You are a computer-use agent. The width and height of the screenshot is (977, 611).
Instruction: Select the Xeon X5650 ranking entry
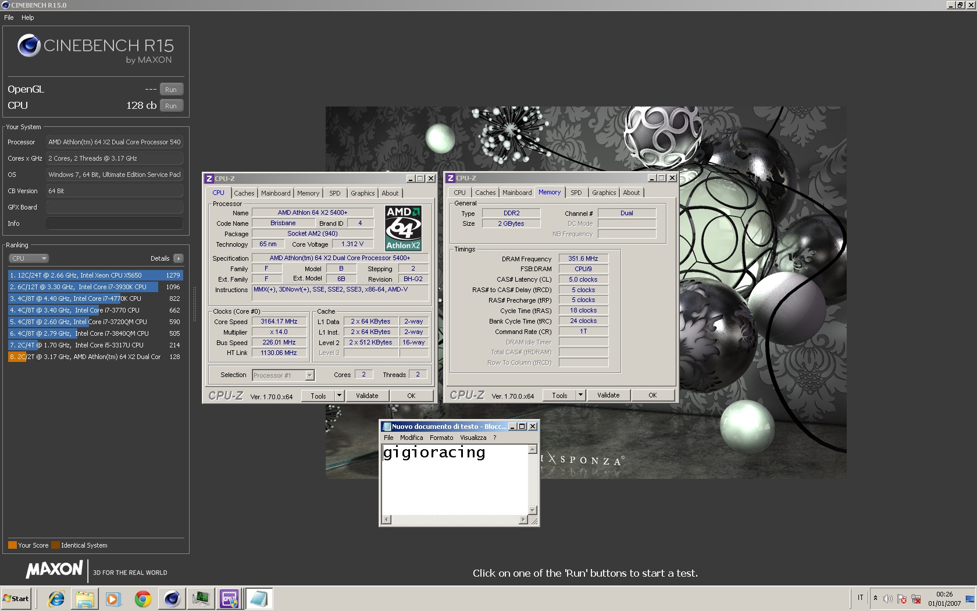point(95,275)
